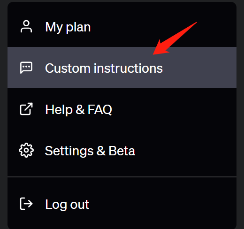The width and height of the screenshot is (244, 229).
Task: Click the person icon beside My plan
Action: pyautogui.click(x=26, y=26)
